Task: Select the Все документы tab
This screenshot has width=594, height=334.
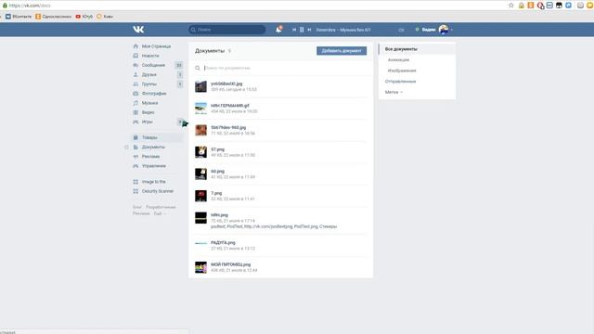Action: coord(401,49)
